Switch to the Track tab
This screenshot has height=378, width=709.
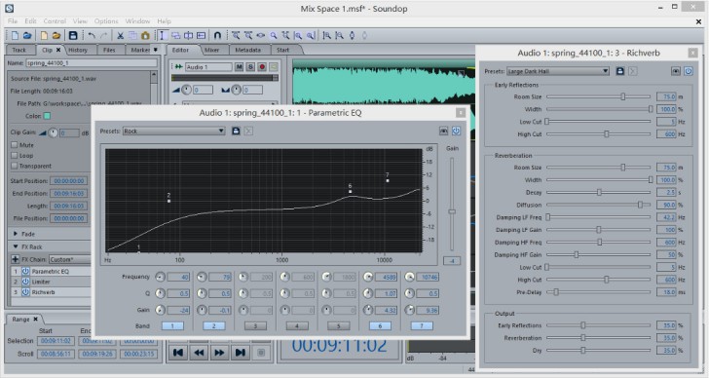click(19, 50)
